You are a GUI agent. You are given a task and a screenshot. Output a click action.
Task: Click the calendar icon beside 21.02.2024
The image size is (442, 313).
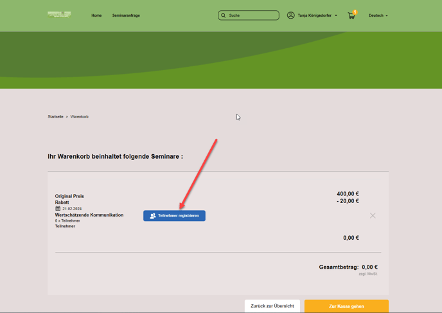coord(58,209)
